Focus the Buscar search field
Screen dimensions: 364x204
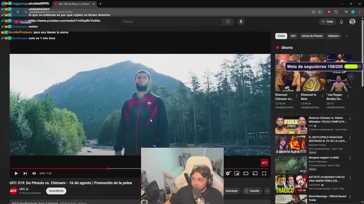pos(171,22)
